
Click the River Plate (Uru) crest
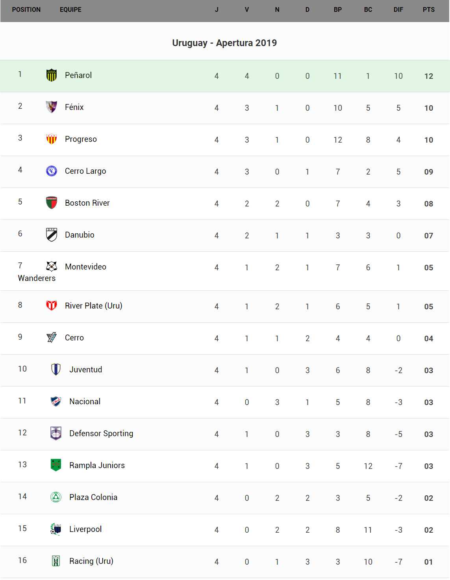52,305
